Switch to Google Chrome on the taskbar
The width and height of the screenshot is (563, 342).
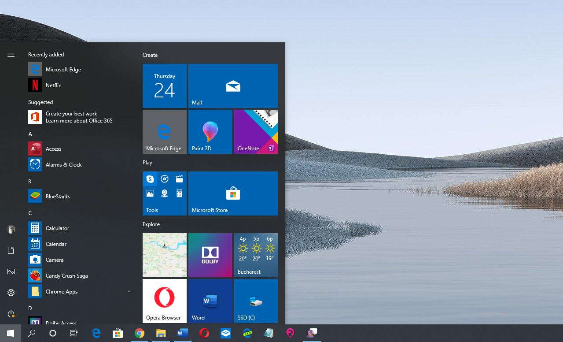[139, 333]
